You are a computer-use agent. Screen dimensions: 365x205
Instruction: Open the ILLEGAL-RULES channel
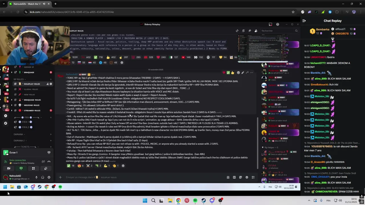[x=31, y=89]
